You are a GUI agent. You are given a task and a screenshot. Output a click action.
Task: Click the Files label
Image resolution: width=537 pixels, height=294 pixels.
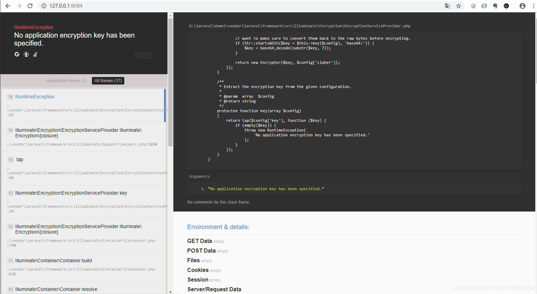(x=193, y=261)
